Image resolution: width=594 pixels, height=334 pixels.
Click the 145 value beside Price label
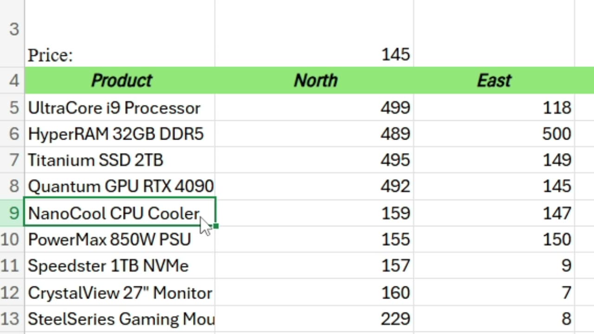pos(395,55)
